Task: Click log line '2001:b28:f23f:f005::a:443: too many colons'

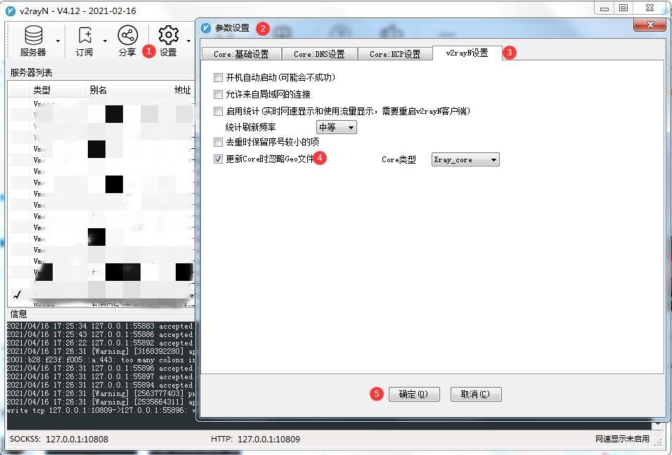Action: pos(100,360)
